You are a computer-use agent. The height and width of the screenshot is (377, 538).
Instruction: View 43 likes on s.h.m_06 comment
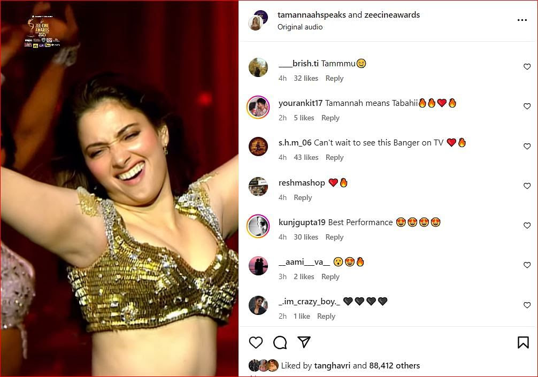pyautogui.click(x=306, y=157)
